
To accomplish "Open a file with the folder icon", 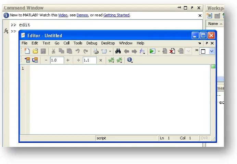I will [35, 51].
